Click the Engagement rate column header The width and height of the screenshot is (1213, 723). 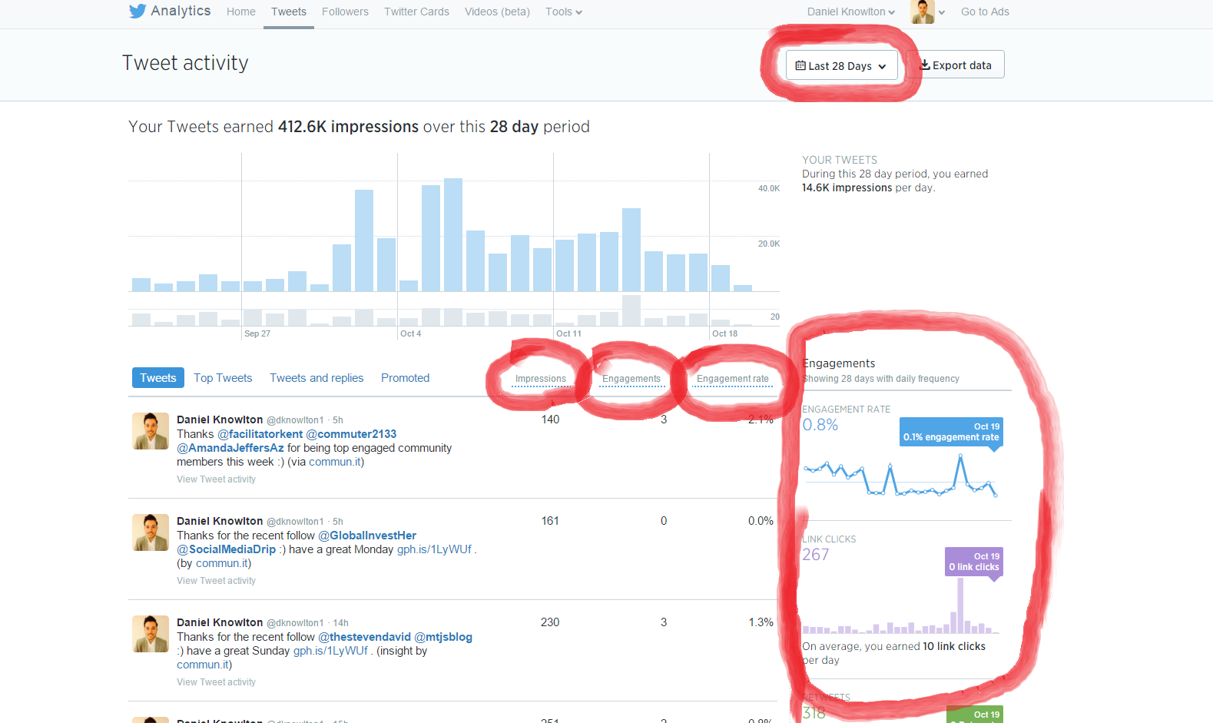732,379
